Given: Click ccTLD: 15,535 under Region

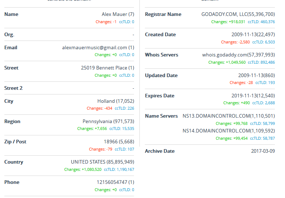Looking at the screenshot, I should pos(122,129).
